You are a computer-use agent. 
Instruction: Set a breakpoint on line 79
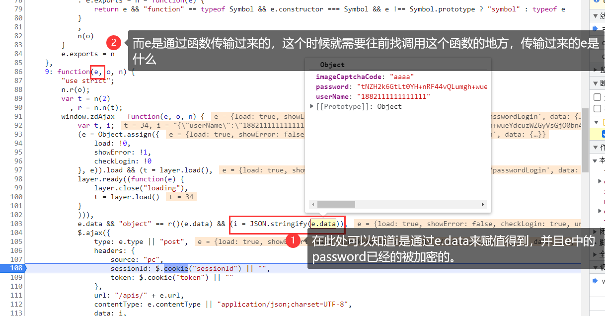point(18,9)
